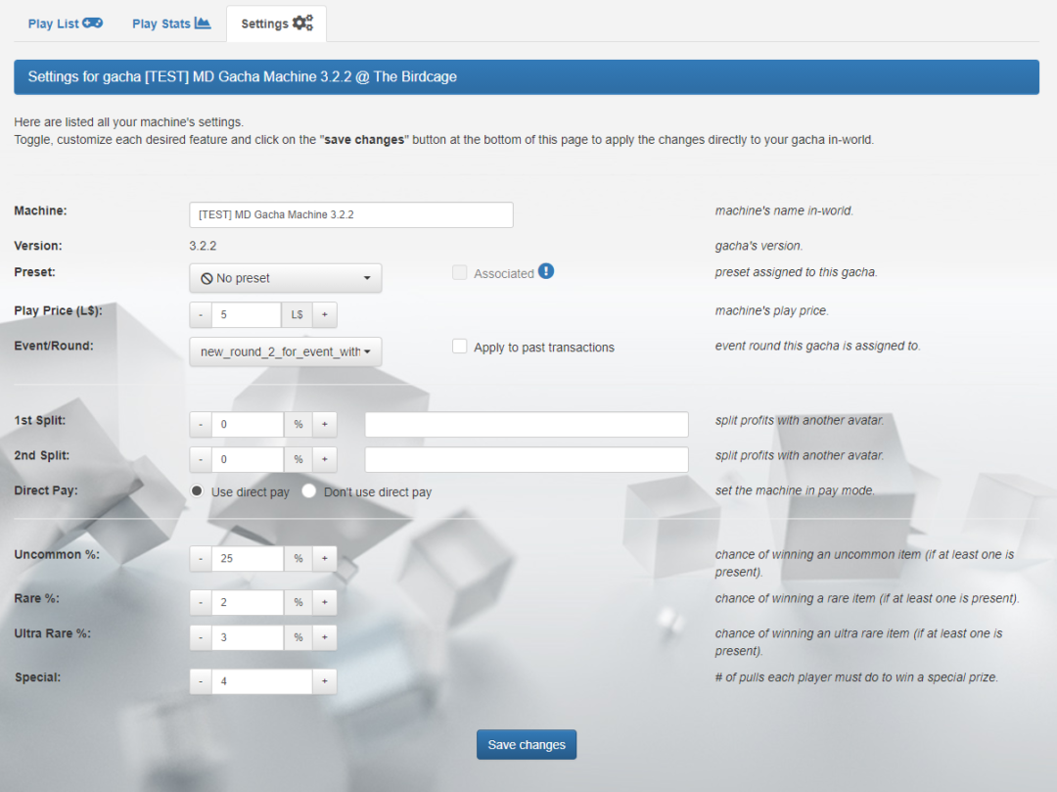Click the machine name input field
This screenshot has height=792, width=1057.
click(x=350, y=213)
